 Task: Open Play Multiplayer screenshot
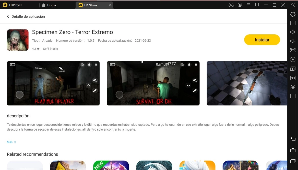(x=53, y=83)
